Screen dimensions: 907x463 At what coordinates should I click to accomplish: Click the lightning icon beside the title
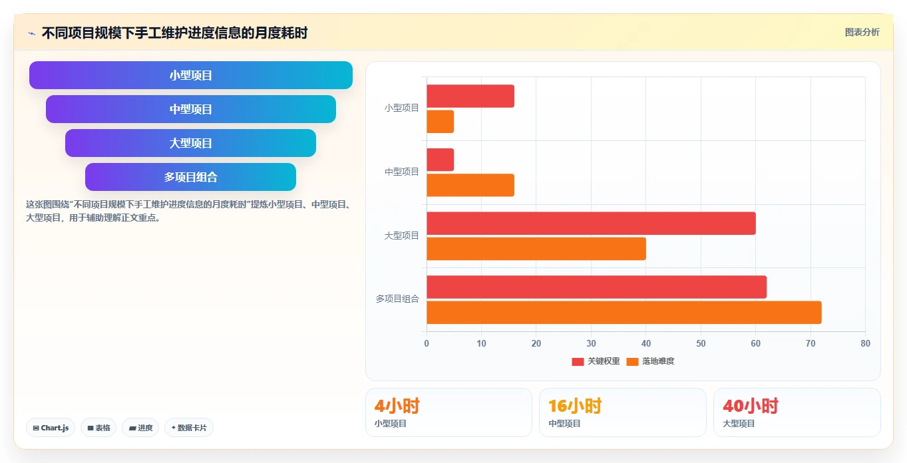(x=31, y=33)
